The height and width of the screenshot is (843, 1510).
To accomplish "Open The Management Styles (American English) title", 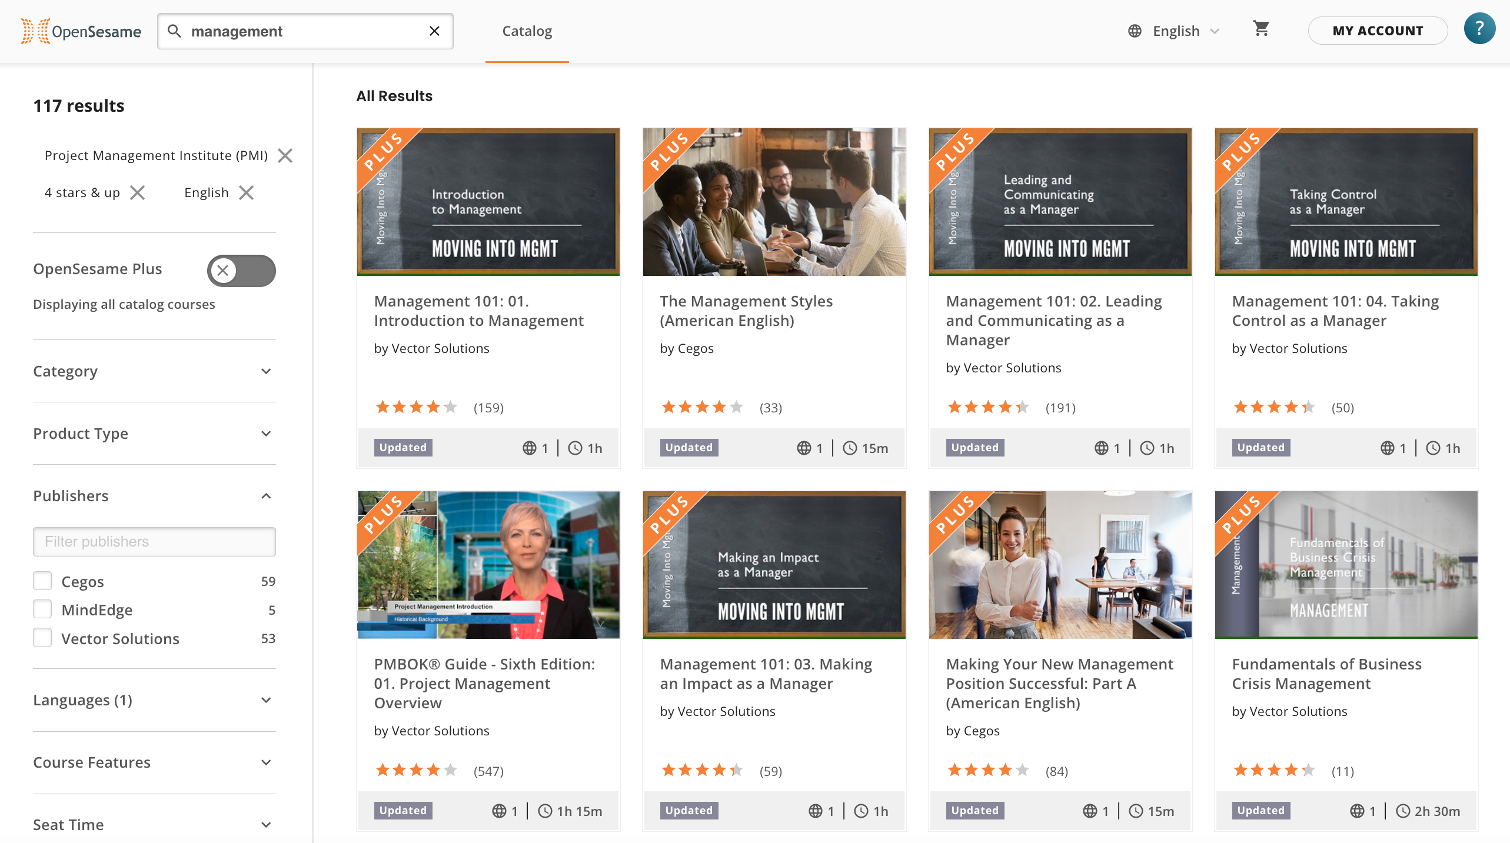I will pyautogui.click(x=746, y=311).
